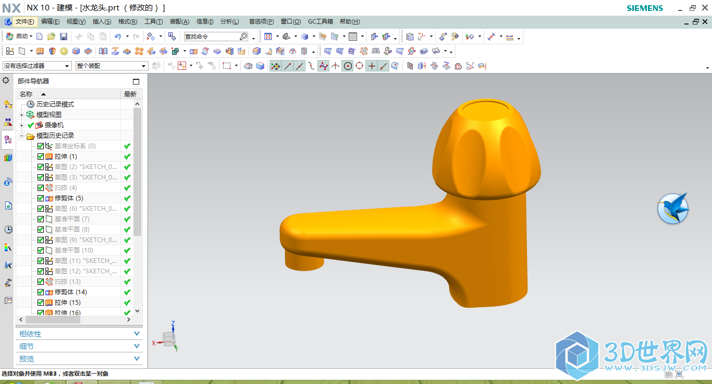Collapse the 模型历史记录 tree node

[x=21, y=136]
